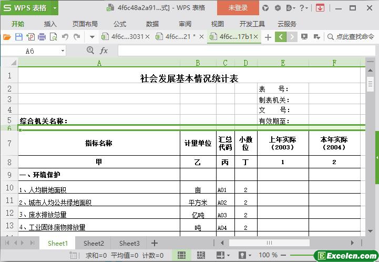Expand the quick access toolbar customize arrow

92,37
